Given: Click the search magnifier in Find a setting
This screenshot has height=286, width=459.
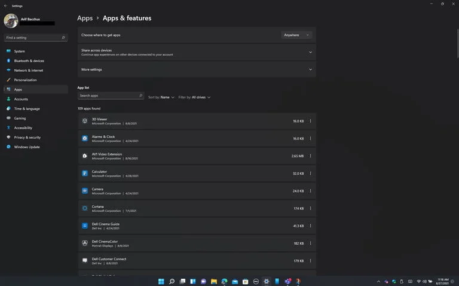Looking at the screenshot, I should pyautogui.click(x=63, y=38).
